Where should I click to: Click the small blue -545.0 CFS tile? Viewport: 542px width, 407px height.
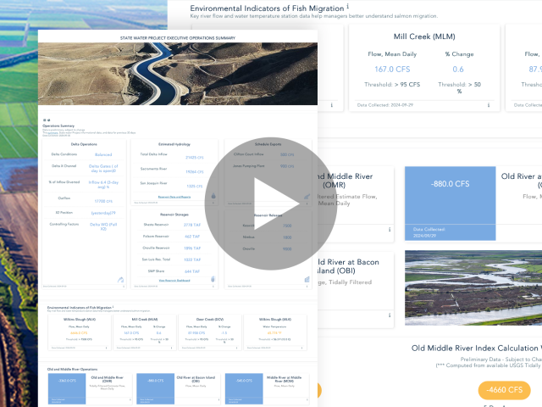244,388
